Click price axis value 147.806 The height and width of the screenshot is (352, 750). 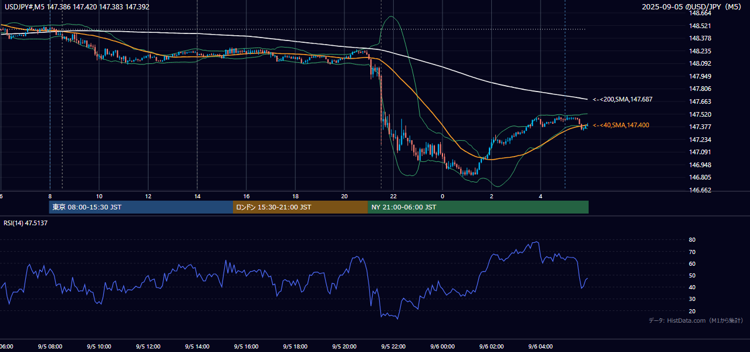[700, 89]
